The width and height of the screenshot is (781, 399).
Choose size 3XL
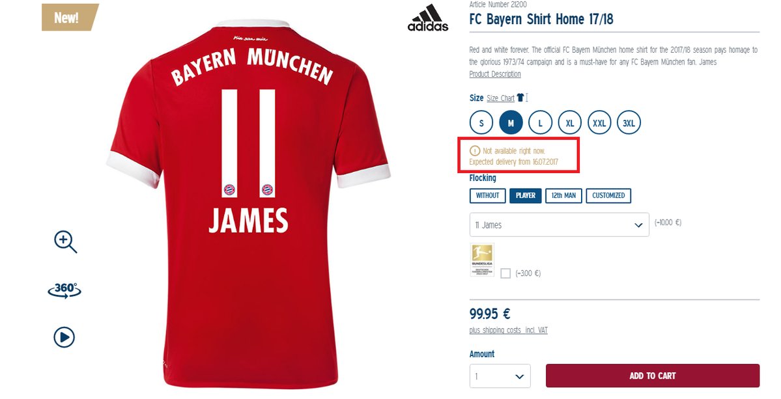click(629, 123)
